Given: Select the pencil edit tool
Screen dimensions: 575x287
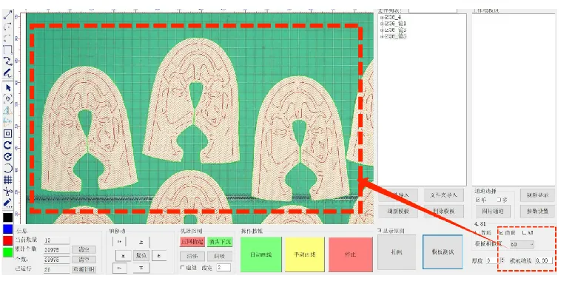Looking at the screenshot, I should [x=7, y=203].
